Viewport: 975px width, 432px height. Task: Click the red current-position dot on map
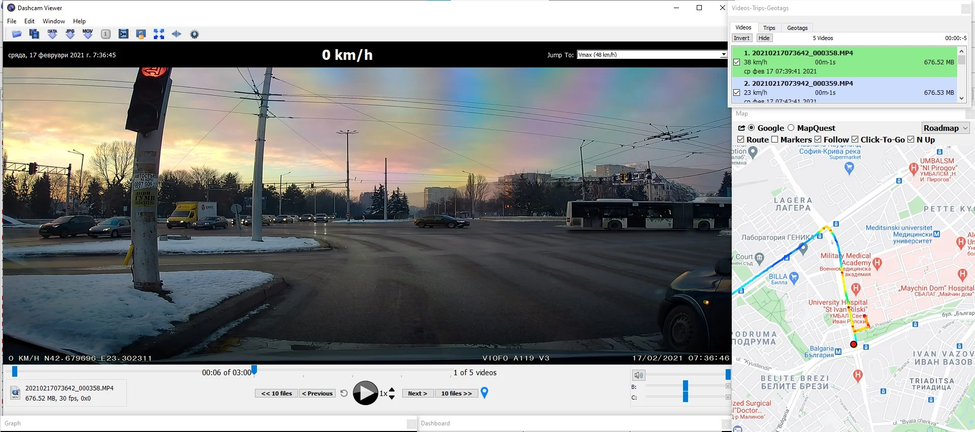tap(854, 344)
